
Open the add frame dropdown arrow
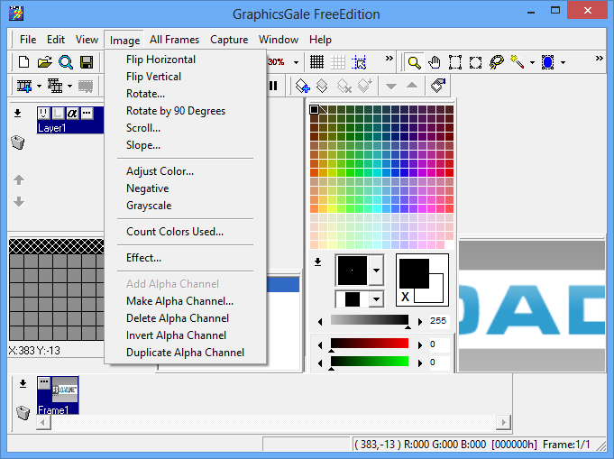tap(41, 86)
